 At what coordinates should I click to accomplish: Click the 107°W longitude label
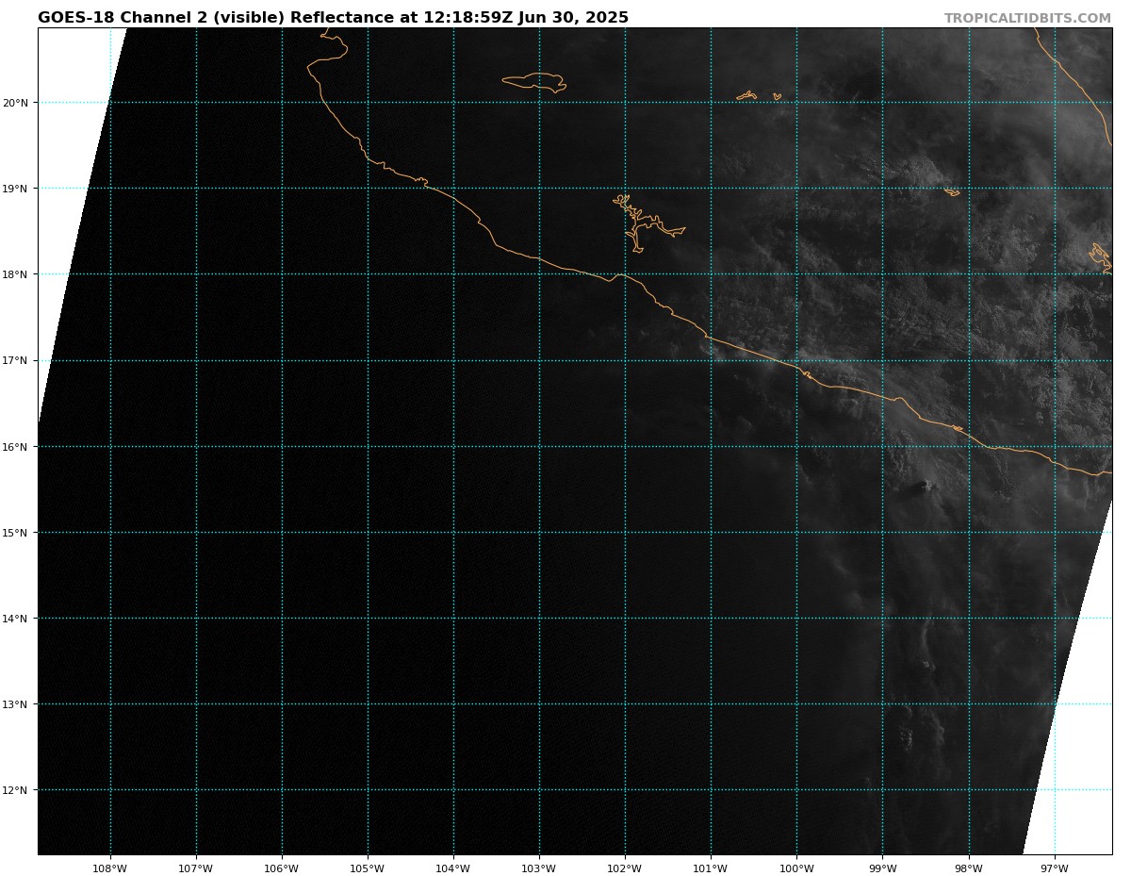click(x=196, y=868)
